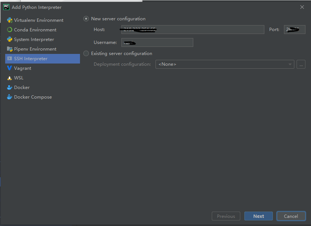Click the Pipenv Environment folder icon
The width and height of the screenshot is (311, 226).
(x=10, y=49)
